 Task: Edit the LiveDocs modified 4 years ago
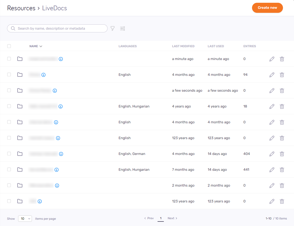pyautogui.click(x=272, y=106)
